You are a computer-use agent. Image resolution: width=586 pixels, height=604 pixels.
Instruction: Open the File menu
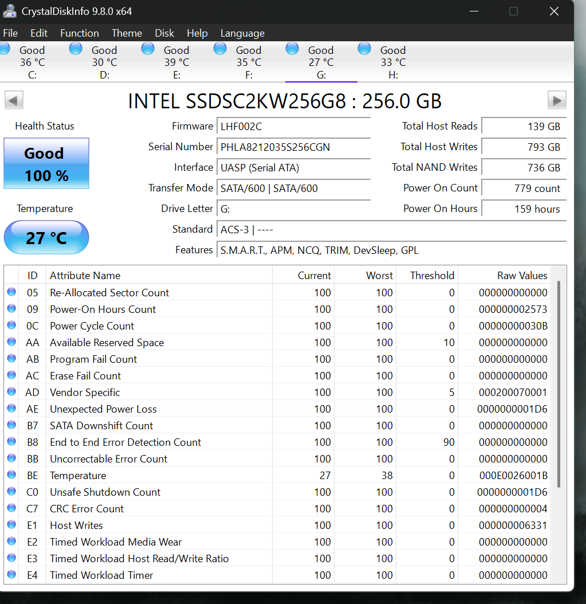pos(10,33)
